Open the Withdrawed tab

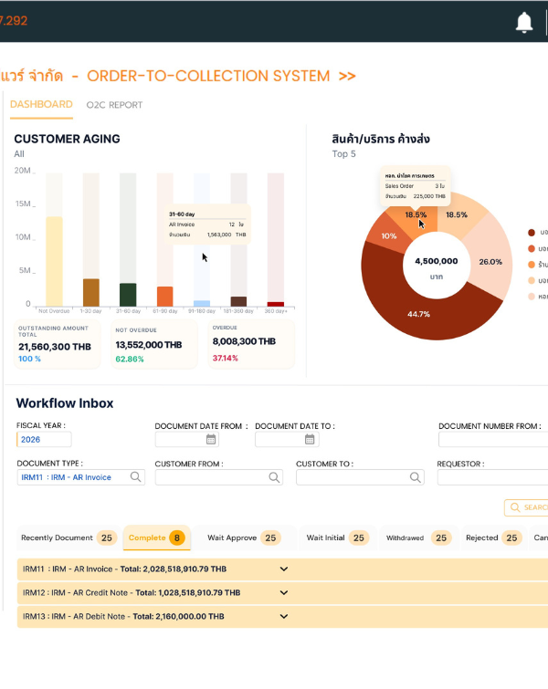pyautogui.click(x=418, y=538)
